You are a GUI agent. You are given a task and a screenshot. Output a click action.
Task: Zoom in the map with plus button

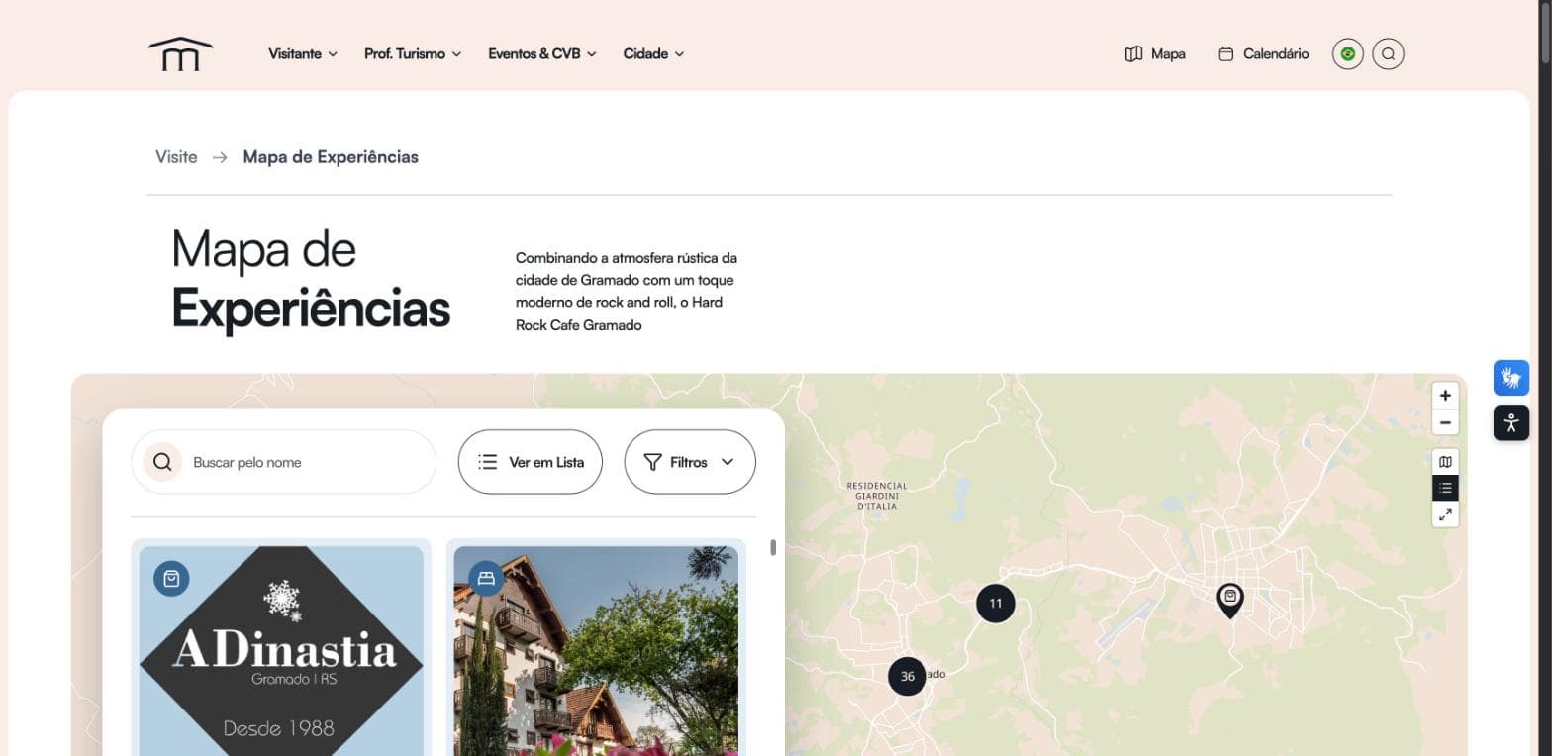1445,396
